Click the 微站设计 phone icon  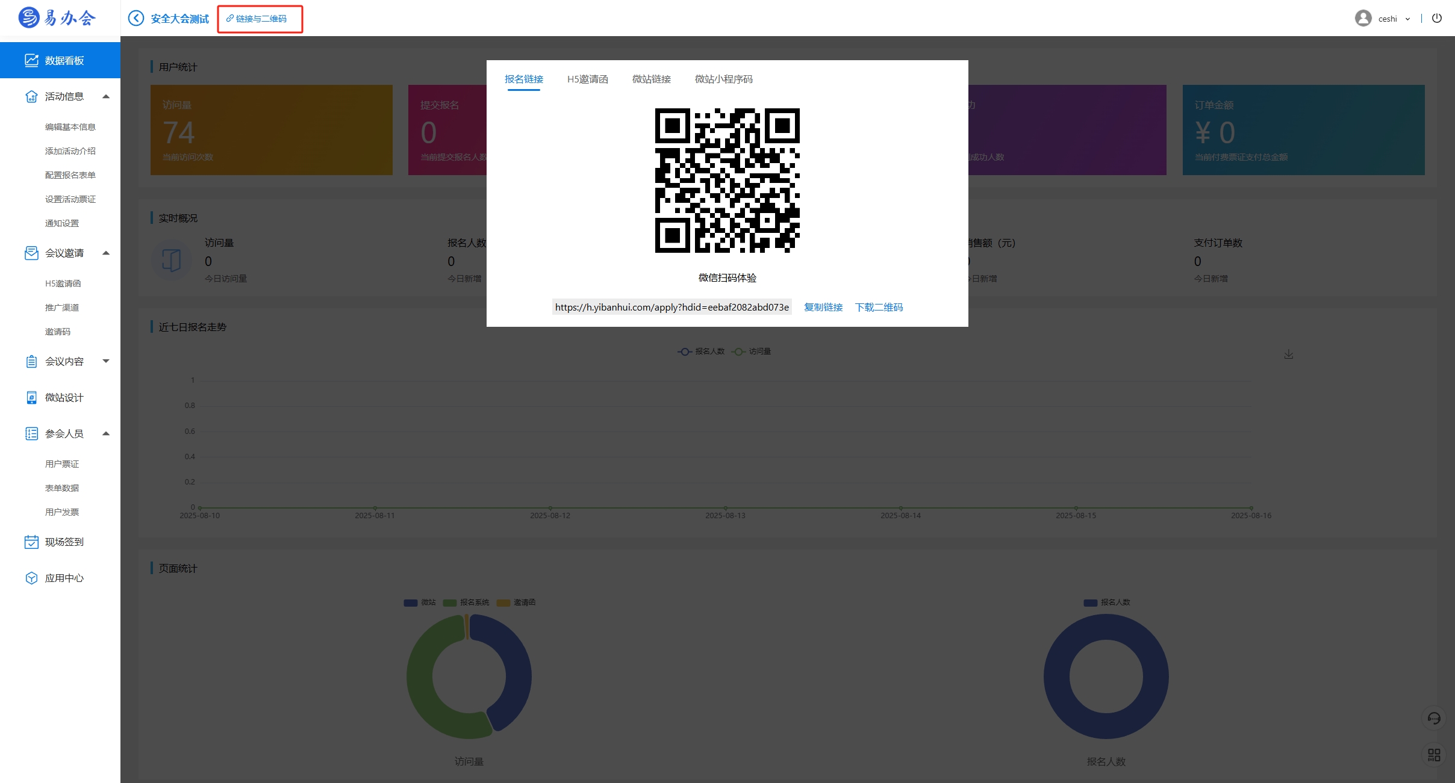(x=31, y=397)
